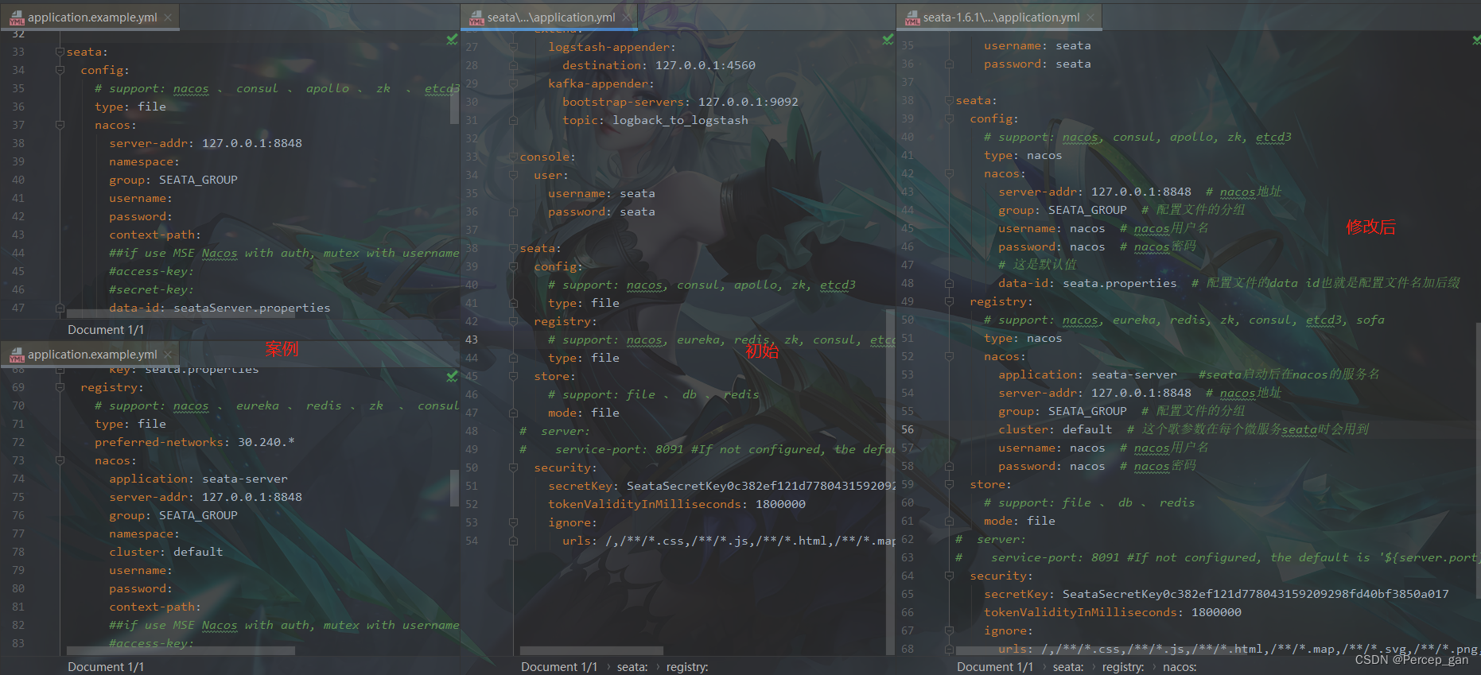The width and height of the screenshot is (1481, 675).
Task: Click YML icon on tab above line 69 registry block
Action: [x=17, y=355]
